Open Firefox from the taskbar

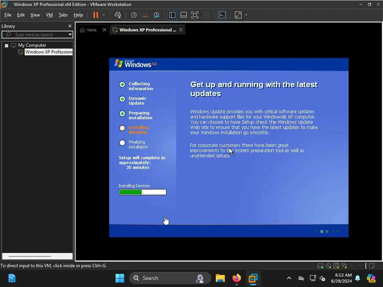coord(236,278)
